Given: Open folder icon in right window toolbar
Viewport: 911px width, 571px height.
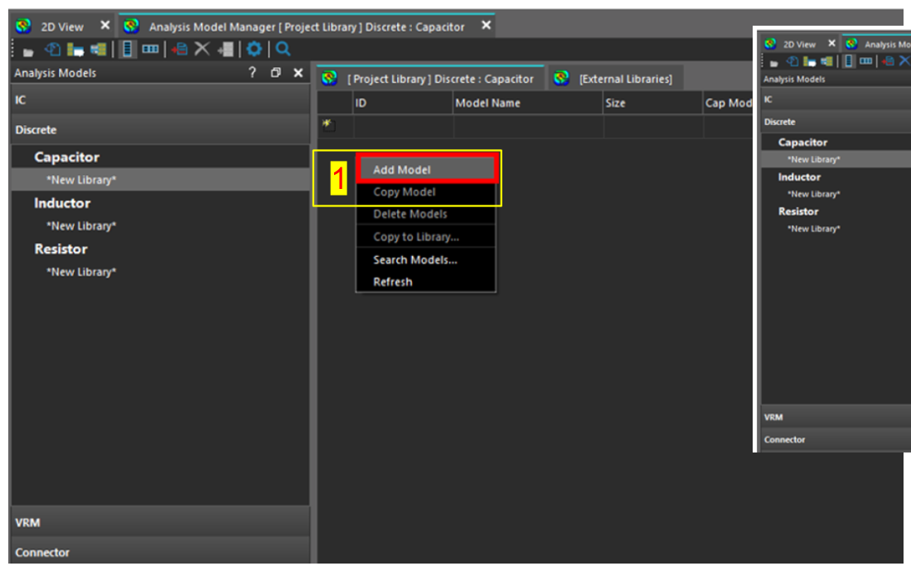Looking at the screenshot, I should tap(773, 63).
